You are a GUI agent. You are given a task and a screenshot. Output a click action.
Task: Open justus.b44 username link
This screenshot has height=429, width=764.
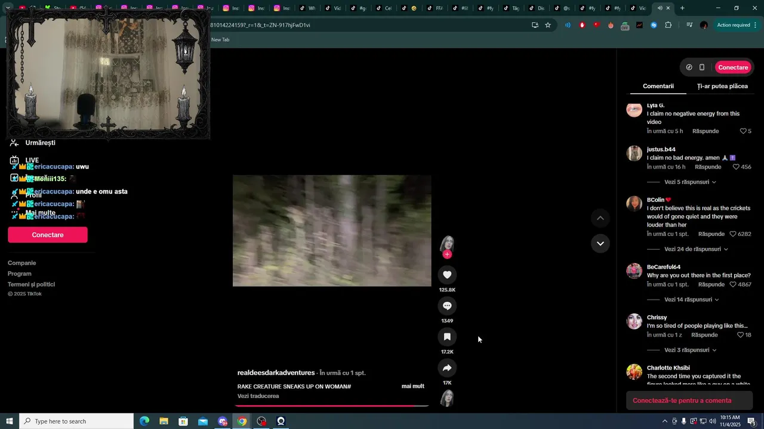point(661,150)
